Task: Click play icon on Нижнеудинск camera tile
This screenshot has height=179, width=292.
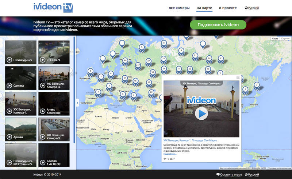Action: 9,60
